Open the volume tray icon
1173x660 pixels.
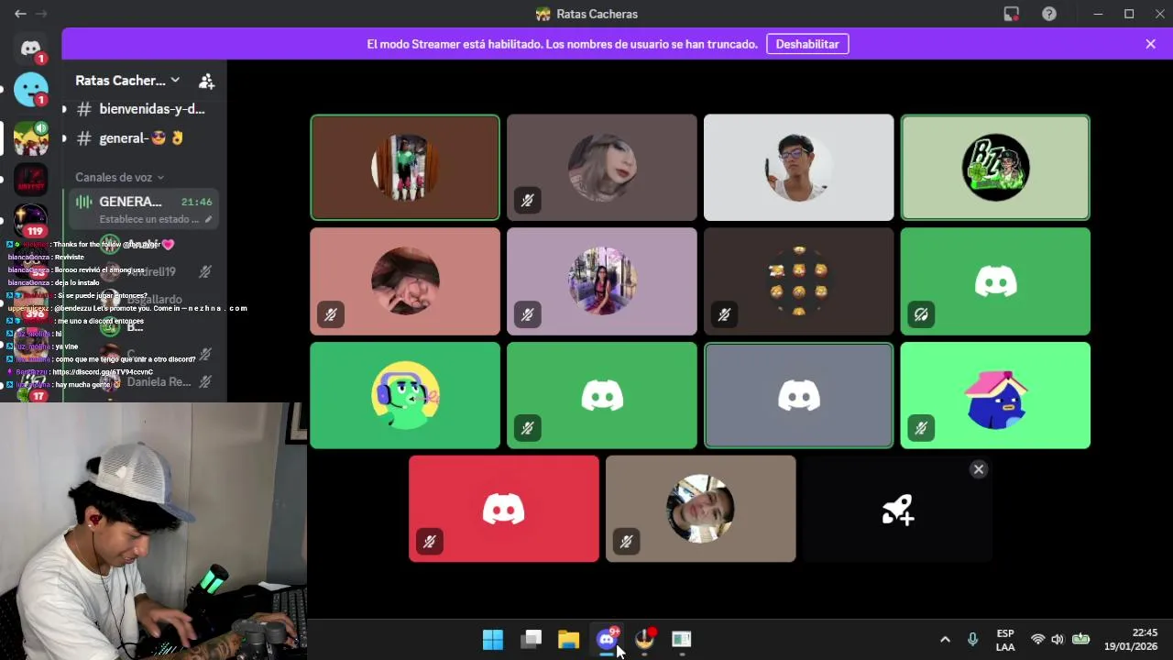pos(1058,639)
